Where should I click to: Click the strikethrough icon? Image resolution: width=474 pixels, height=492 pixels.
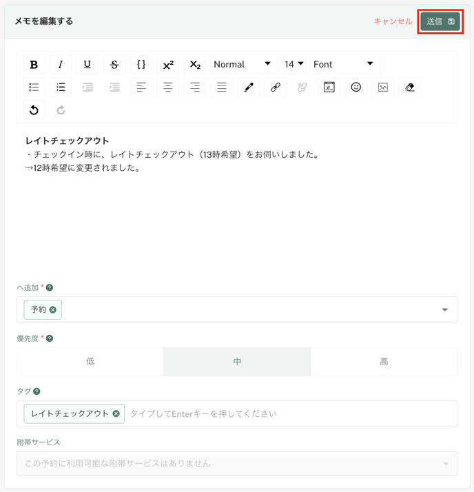114,64
